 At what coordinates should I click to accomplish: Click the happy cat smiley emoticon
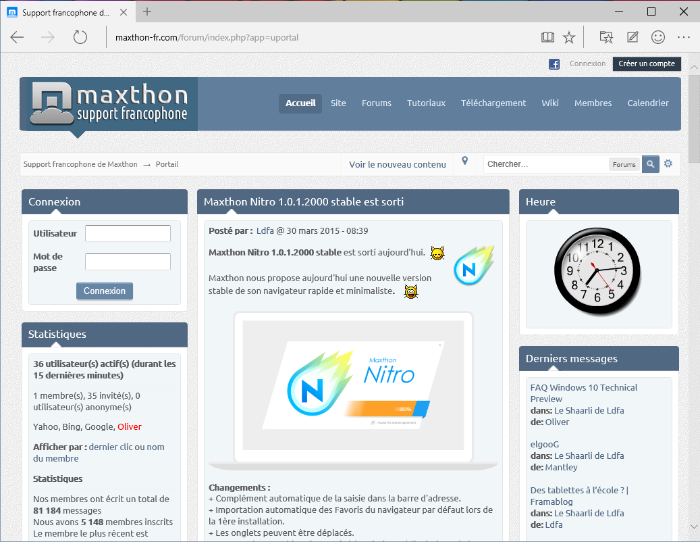437,253
